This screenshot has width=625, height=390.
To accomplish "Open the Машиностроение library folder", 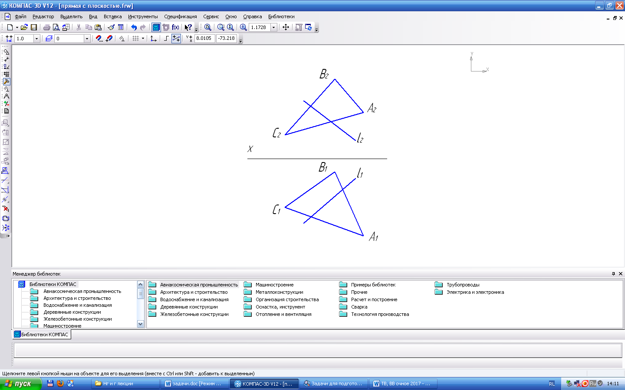I will (x=274, y=285).
